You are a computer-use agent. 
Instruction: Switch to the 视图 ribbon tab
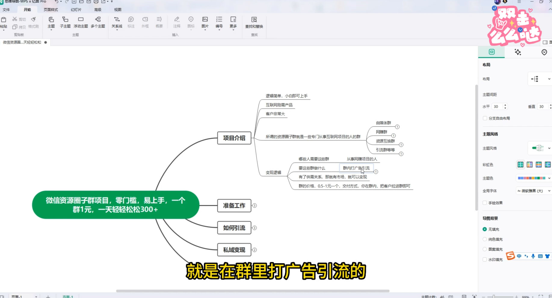[x=117, y=9]
